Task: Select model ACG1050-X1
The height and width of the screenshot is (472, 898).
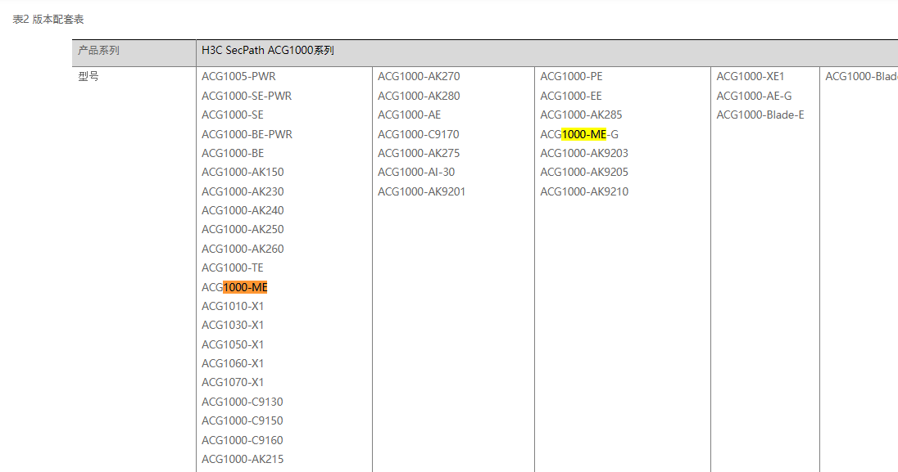Action: 233,344
